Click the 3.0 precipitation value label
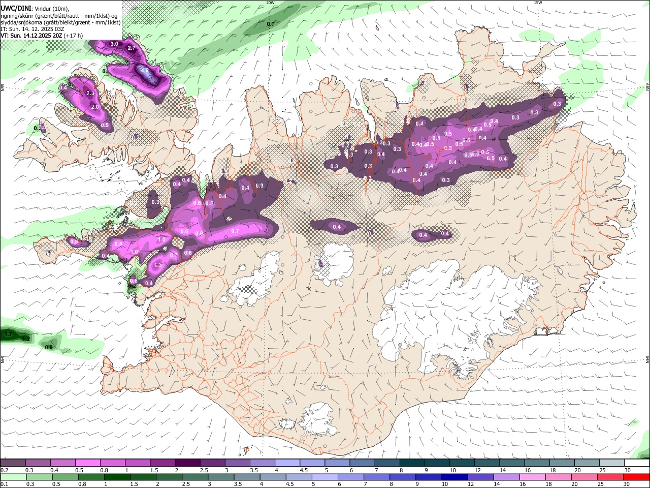This screenshot has width=650, height=488. pos(114,44)
